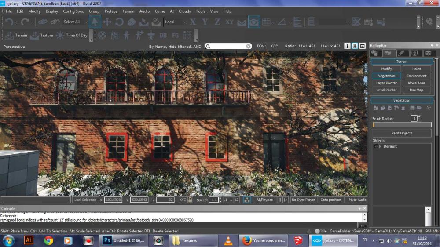Constrain movement to the XY plane
The height and width of the screenshot is (247, 440).
[229, 22]
